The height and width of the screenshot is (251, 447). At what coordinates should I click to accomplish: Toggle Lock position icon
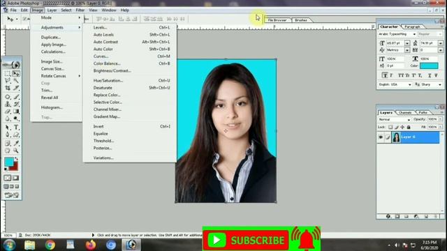(x=402, y=127)
